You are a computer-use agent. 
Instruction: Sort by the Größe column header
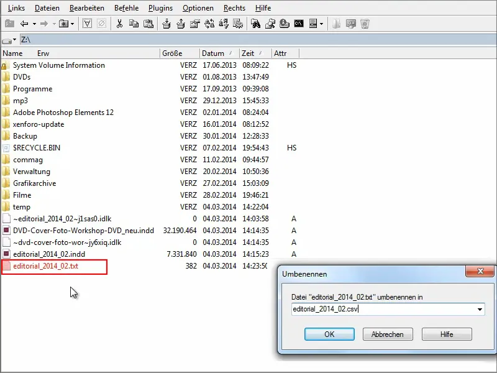(x=180, y=53)
